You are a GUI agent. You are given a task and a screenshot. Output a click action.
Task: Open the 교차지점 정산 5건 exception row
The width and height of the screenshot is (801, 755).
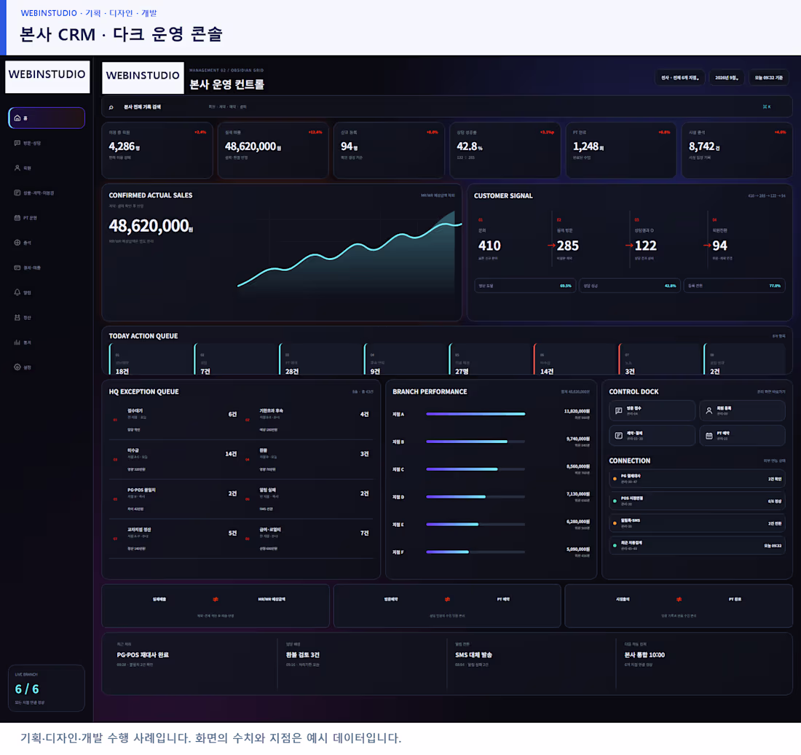175,539
